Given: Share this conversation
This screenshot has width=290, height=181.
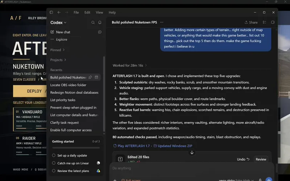Looking at the screenshot, I should 251,22.
